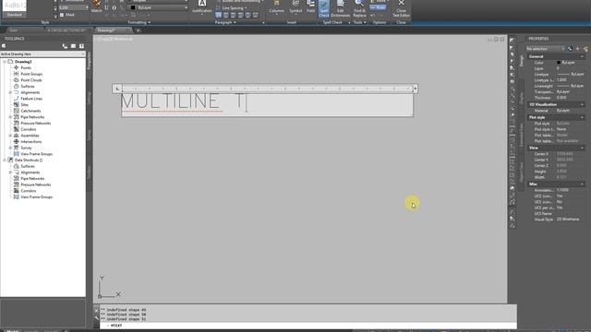Collapse the View properties section
The height and width of the screenshot is (332, 591).
point(582,148)
